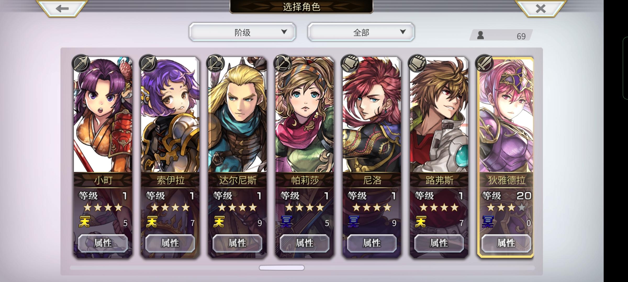The width and height of the screenshot is (628, 282).
Task: Select the 达尔尼斯 character portrait
Action: click(237, 115)
